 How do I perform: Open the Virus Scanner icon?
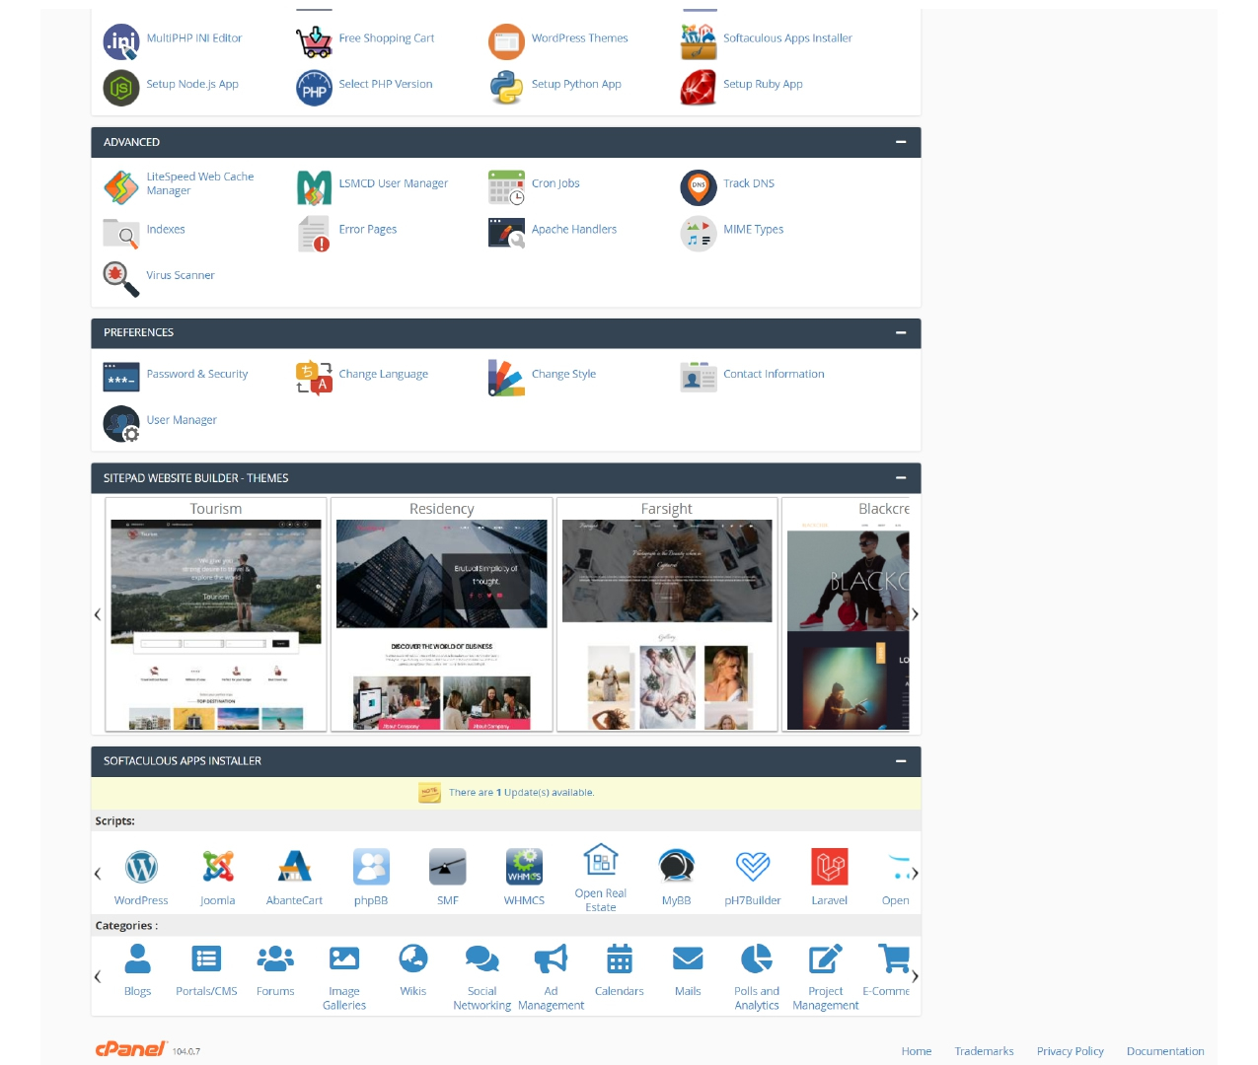click(x=120, y=277)
